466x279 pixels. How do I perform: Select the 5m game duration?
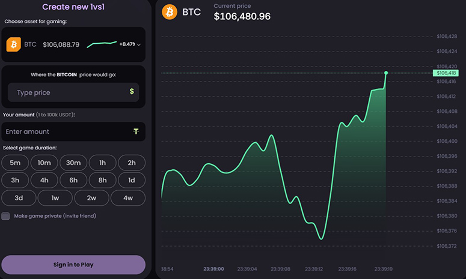15,163
